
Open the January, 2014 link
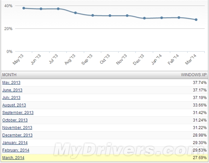coord(15,143)
